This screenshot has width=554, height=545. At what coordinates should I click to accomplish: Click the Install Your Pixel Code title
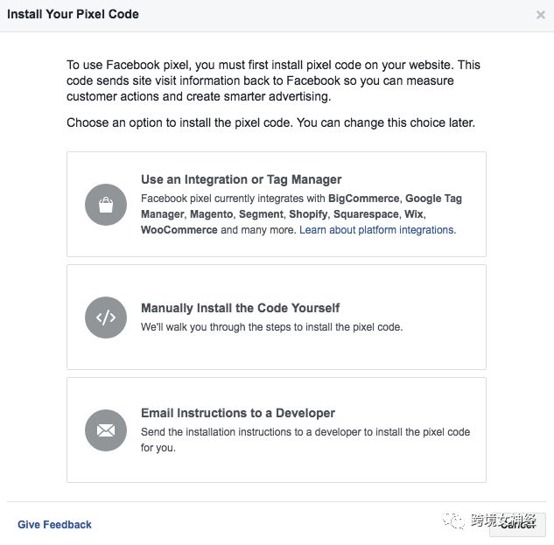[x=73, y=14]
